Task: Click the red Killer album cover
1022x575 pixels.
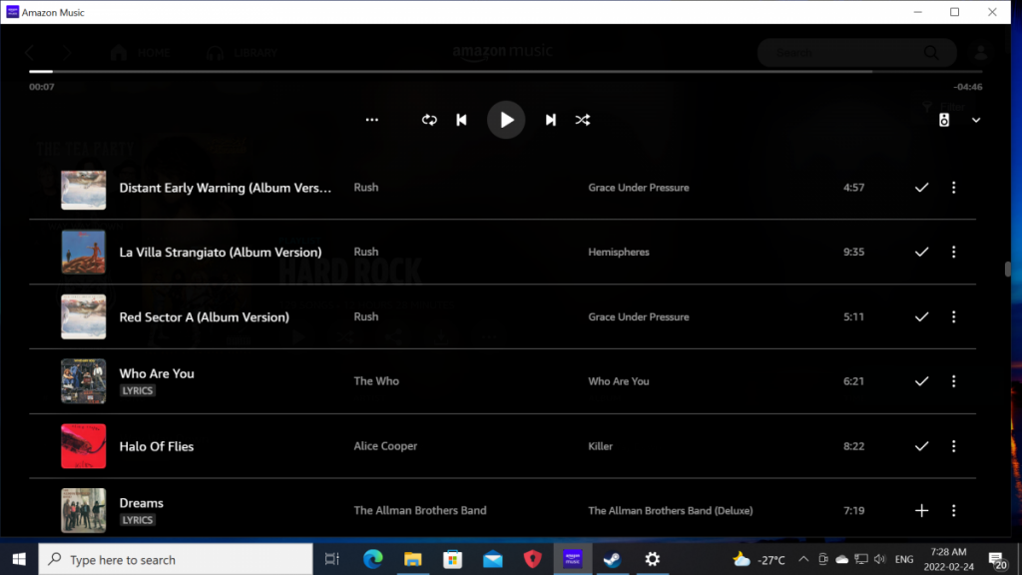Action: tap(84, 446)
